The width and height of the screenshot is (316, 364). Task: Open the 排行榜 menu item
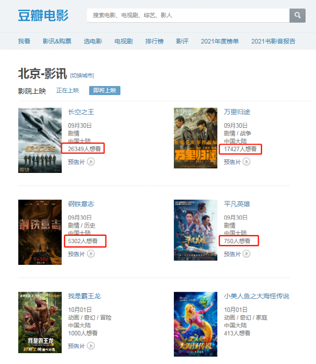(x=154, y=41)
